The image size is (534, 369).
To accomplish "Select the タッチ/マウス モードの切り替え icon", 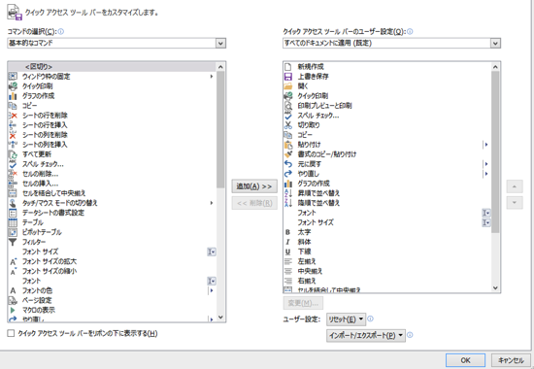I will [x=13, y=203].
